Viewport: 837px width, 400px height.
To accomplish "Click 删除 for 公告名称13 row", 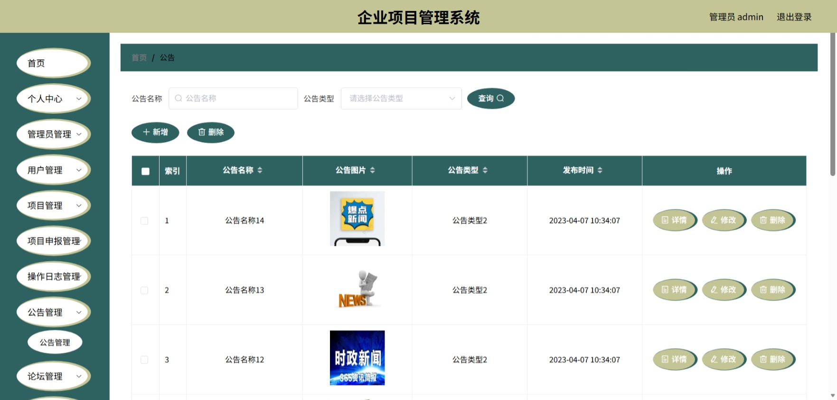I will point(773,290).
